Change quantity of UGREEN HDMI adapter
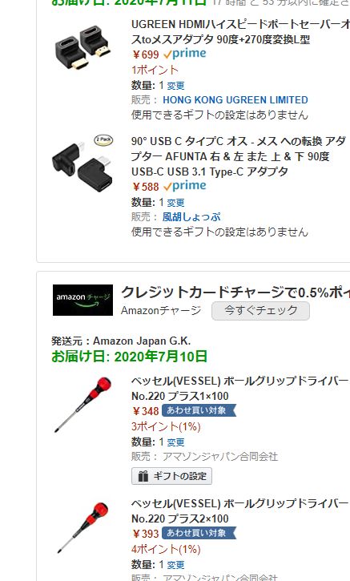This screenshot has width=350, height=581. point(175,86)
